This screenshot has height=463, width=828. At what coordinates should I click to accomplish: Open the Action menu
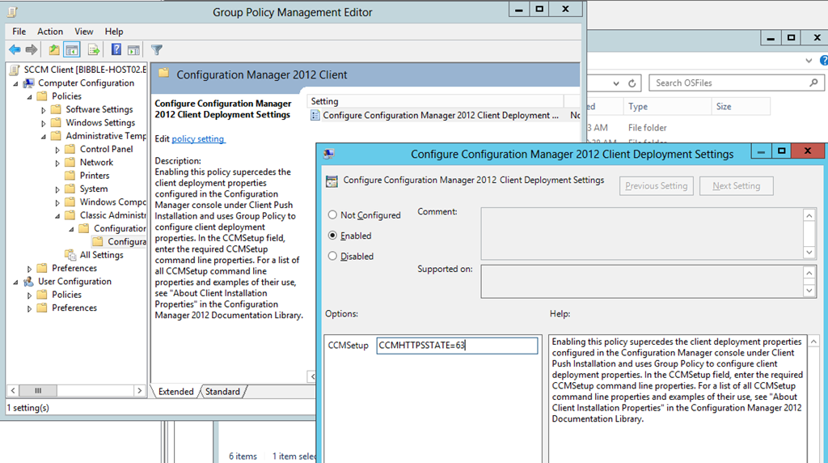tap(49, 32)
